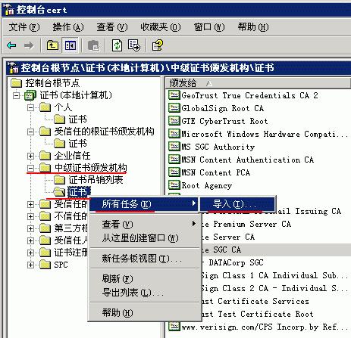
Task: Select 查看(V) in the context menu
Action: [x=145, y=224]
